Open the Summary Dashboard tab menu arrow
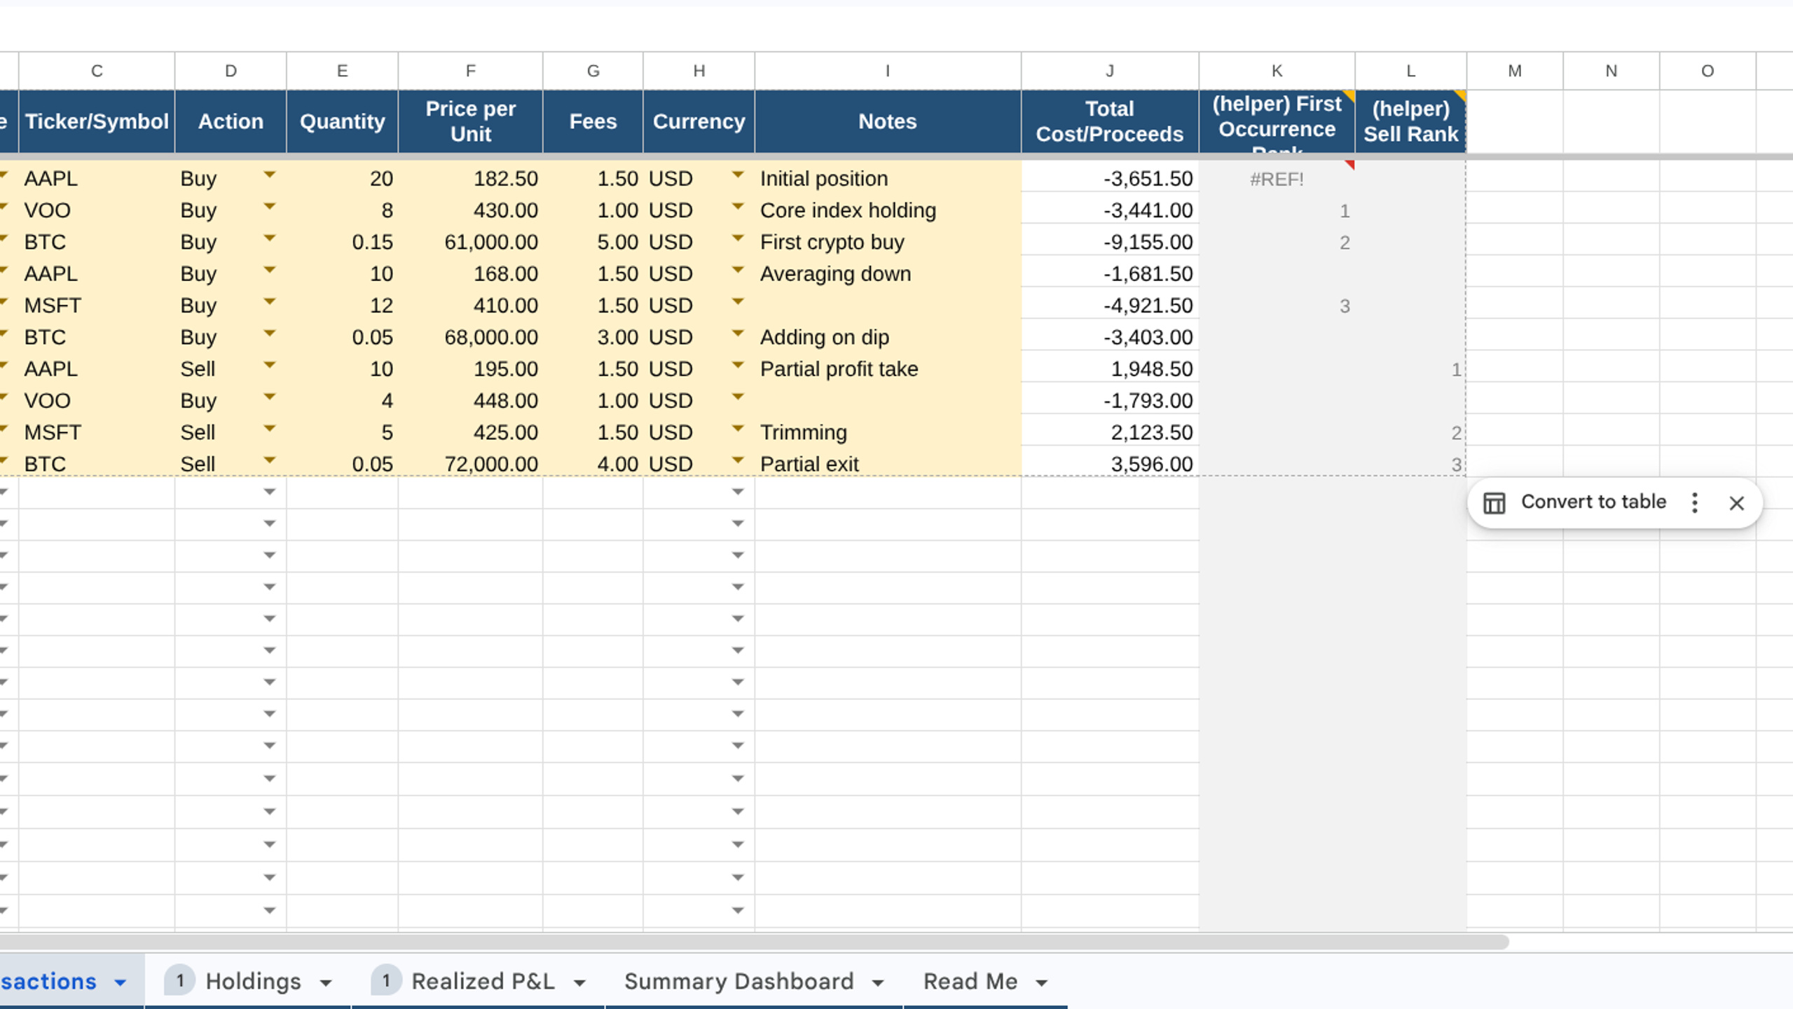Screen dimensions: 1793x1009 click(x=878, y=983)
